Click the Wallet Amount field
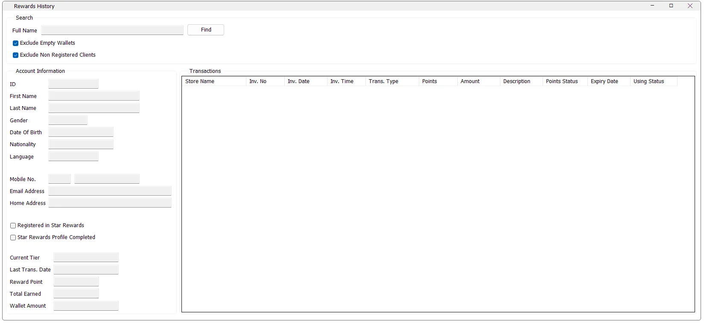Viewport: 704px width, 323px height. [x=86, y=306]
